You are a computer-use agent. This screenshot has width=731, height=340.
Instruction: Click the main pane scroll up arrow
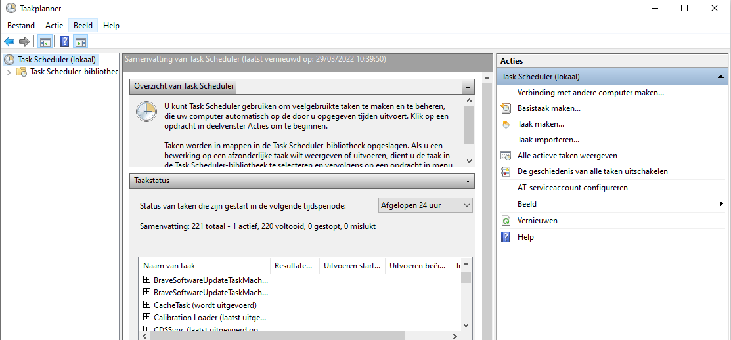tap(487, 78)
